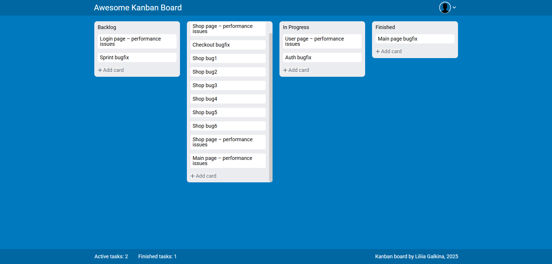Open User page performance issues card
Viewport: 552px width, 264px height.
[322, 41]
